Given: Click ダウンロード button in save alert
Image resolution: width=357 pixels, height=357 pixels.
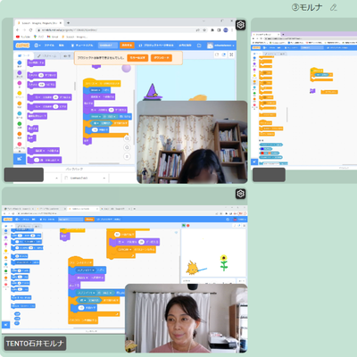Looking at the screenshot, I should pos(162,58).
